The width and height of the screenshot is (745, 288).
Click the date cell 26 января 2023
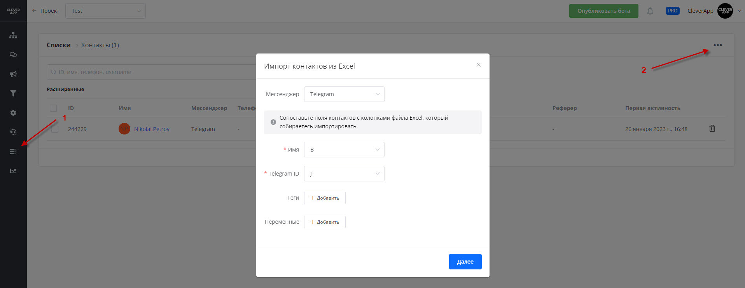click(656, 129)
